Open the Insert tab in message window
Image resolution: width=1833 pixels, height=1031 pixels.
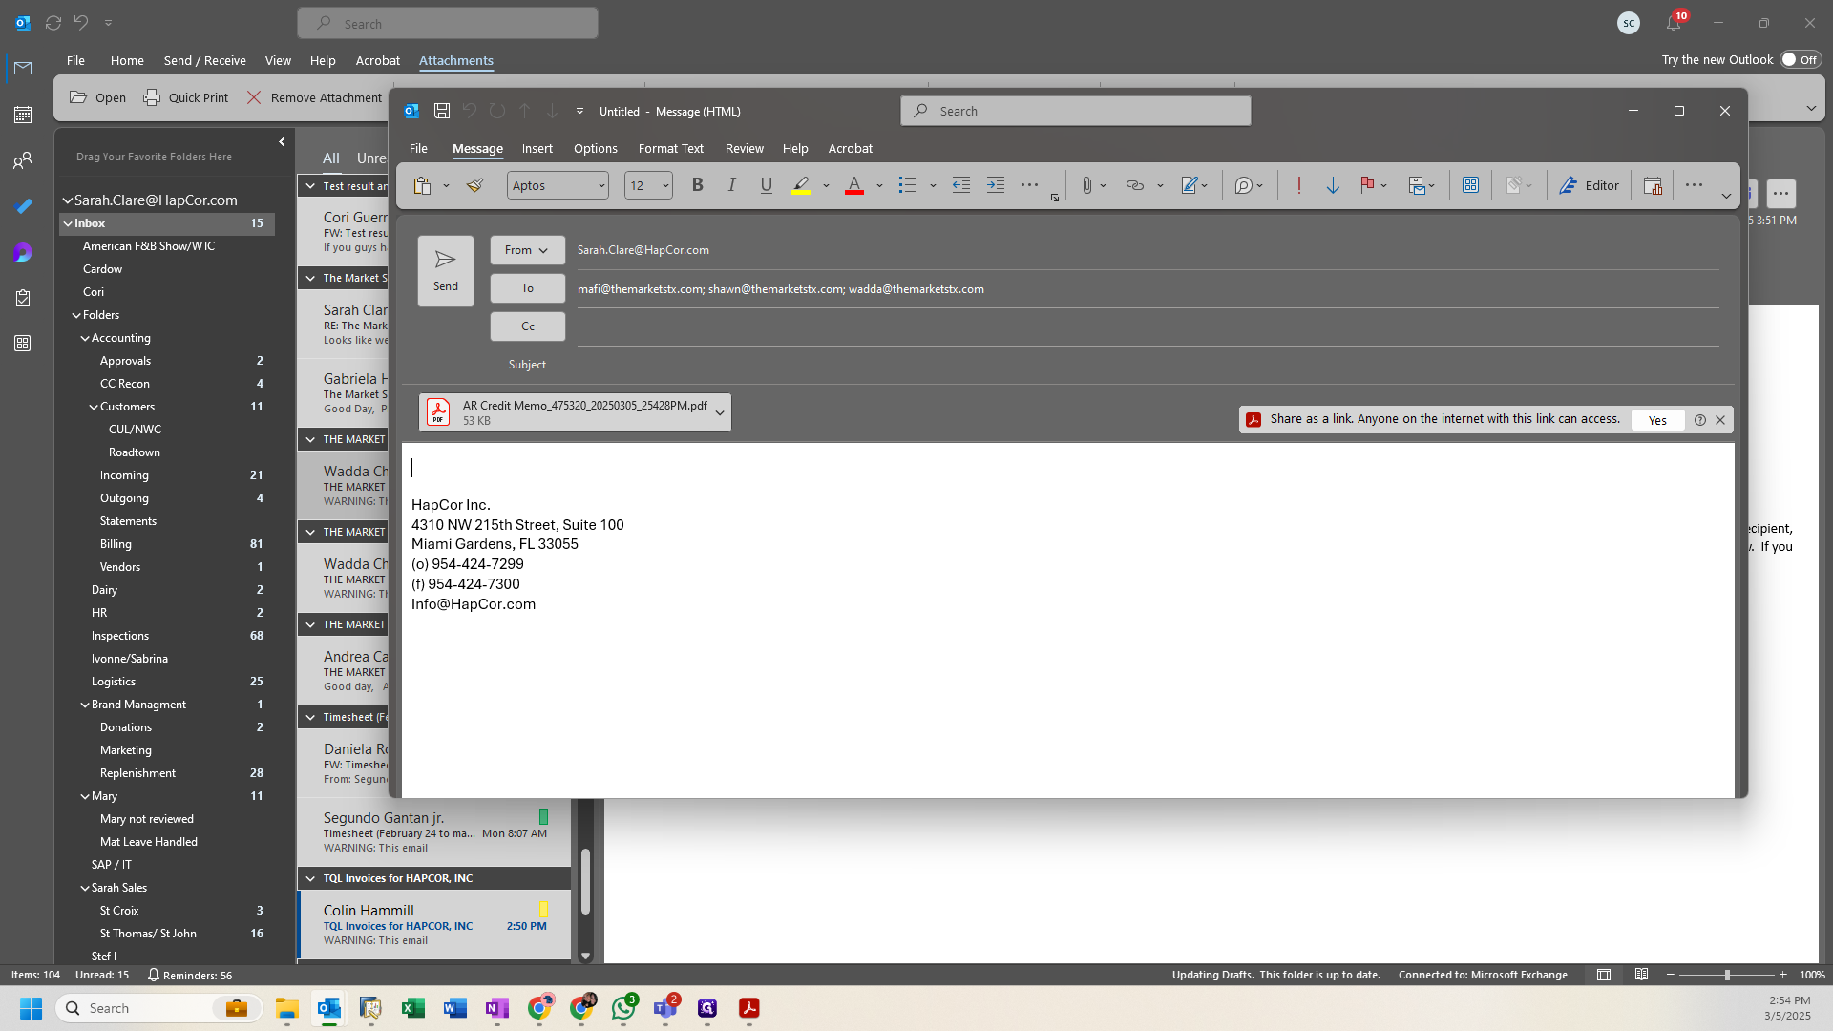pyautogui.click(x=537, y=148)
